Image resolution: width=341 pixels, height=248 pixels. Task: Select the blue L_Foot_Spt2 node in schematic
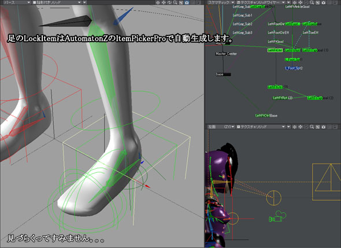(294, 68)
